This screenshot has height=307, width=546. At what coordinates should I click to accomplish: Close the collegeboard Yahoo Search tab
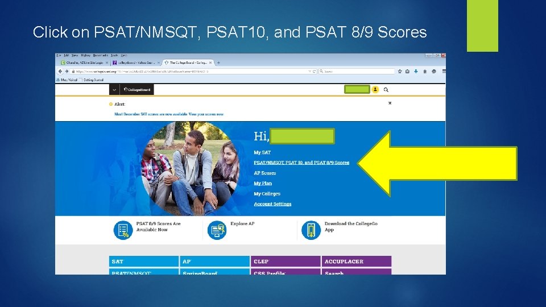(x=159, y=63)
